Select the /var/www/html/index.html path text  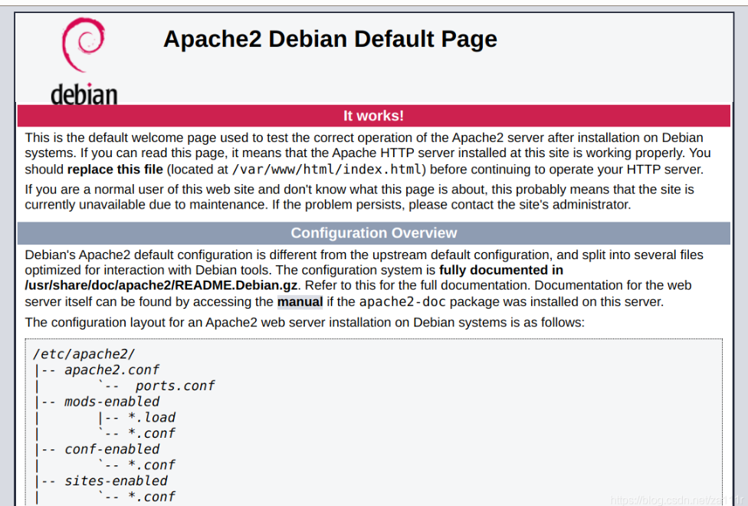(x=326, y=169)
